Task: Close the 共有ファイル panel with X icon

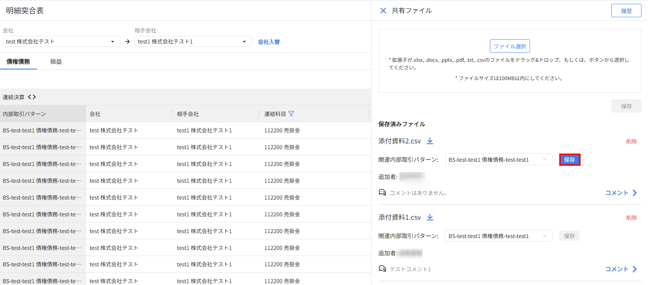Action: pos(383,11)
